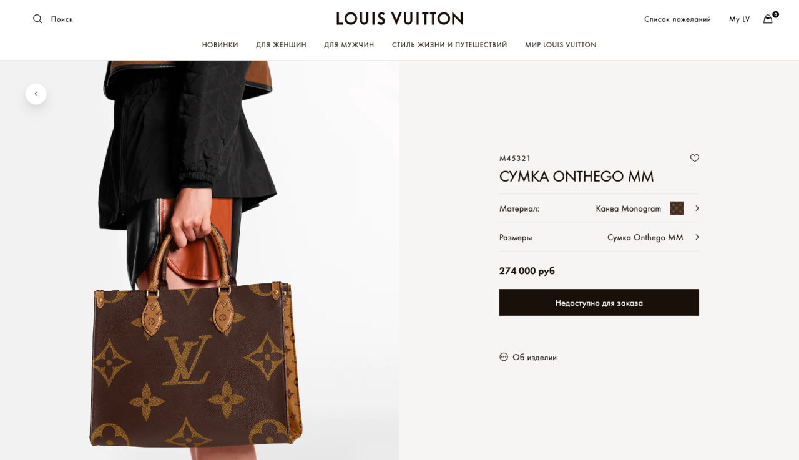The width and height of the screenshot is (799, 460).
Task: Open the Новинки menu
Action: [x=220, y=45]
